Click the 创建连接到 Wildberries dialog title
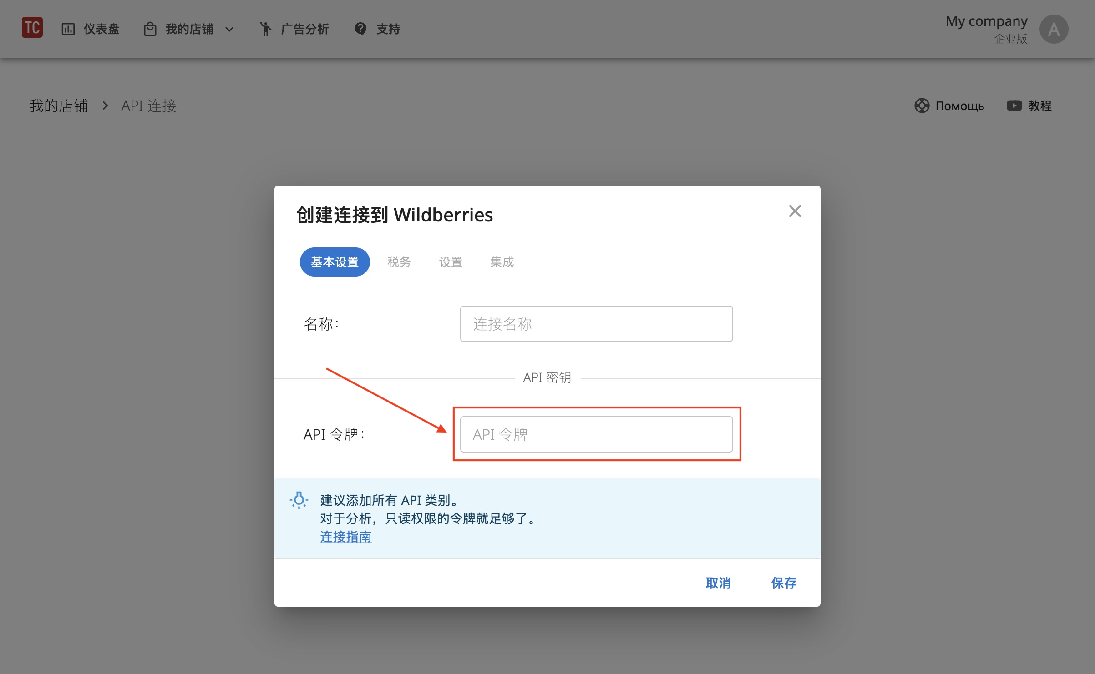 pyautogui.click(x=395, y=215)
